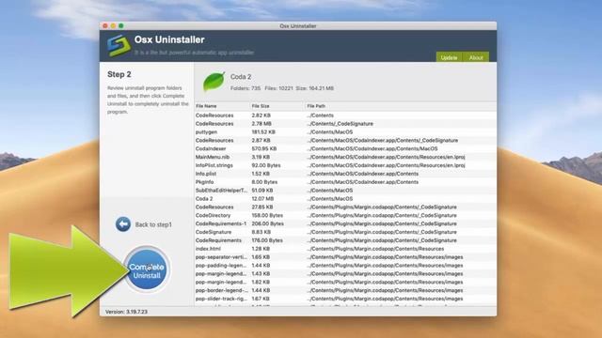Select the CodeDirectory file row
The image size is (602, 338).
(345, 215)
